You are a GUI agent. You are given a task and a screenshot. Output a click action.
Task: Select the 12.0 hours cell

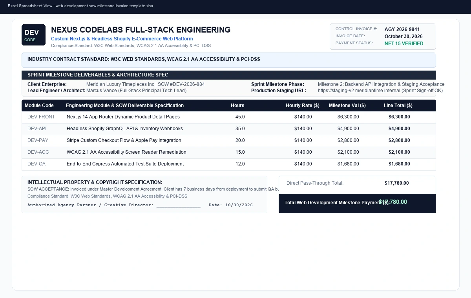tap(240, 164)
